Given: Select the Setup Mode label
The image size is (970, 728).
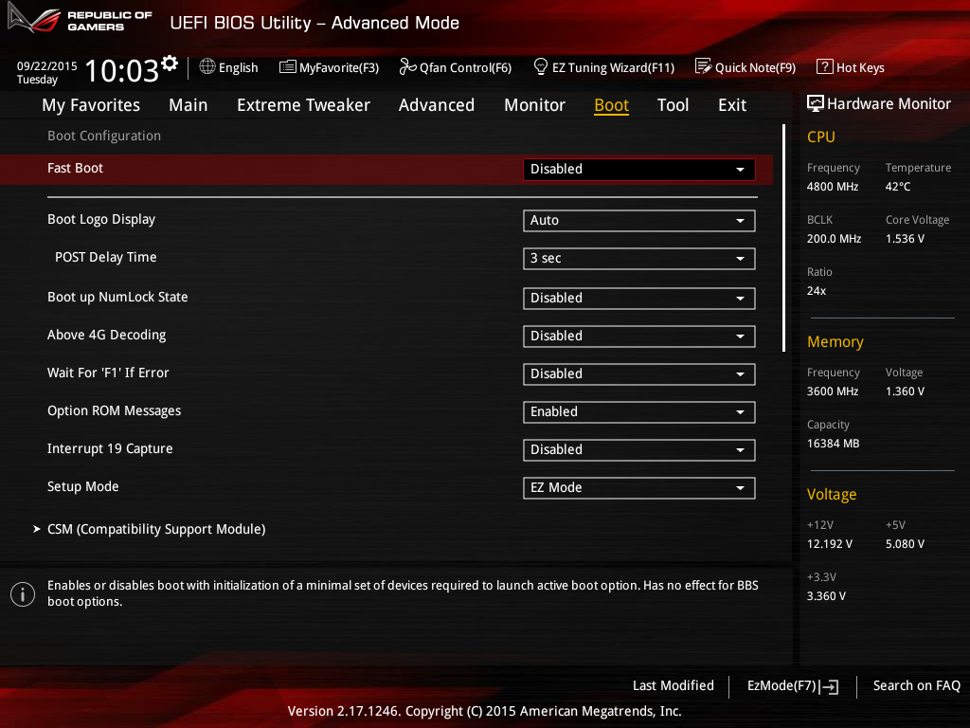Looking at the screenshot, I should (83, 486).
